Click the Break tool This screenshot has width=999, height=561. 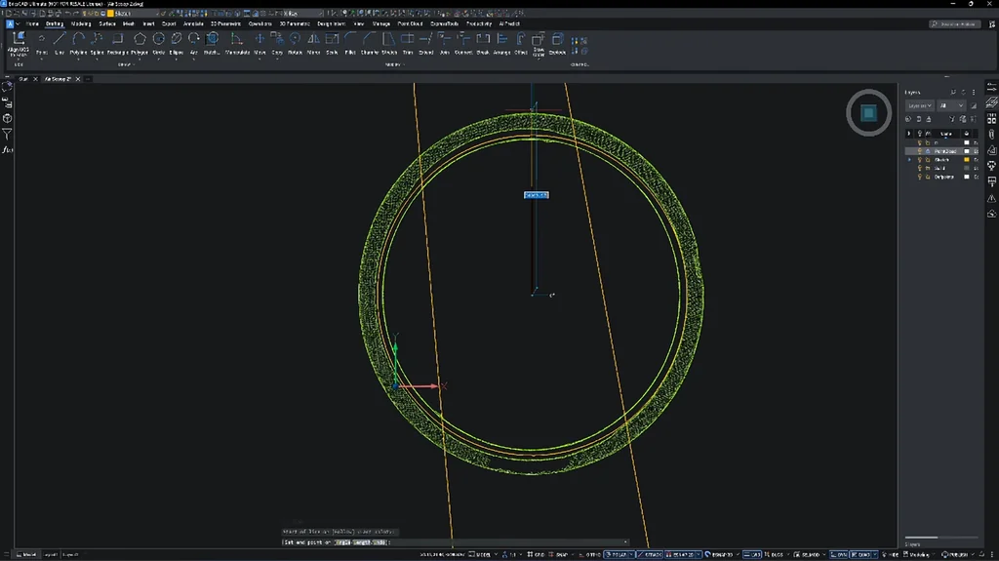(x=483, y=43)
